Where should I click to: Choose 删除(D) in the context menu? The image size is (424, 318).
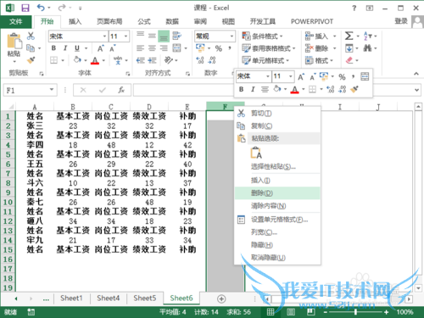point(277,193)
